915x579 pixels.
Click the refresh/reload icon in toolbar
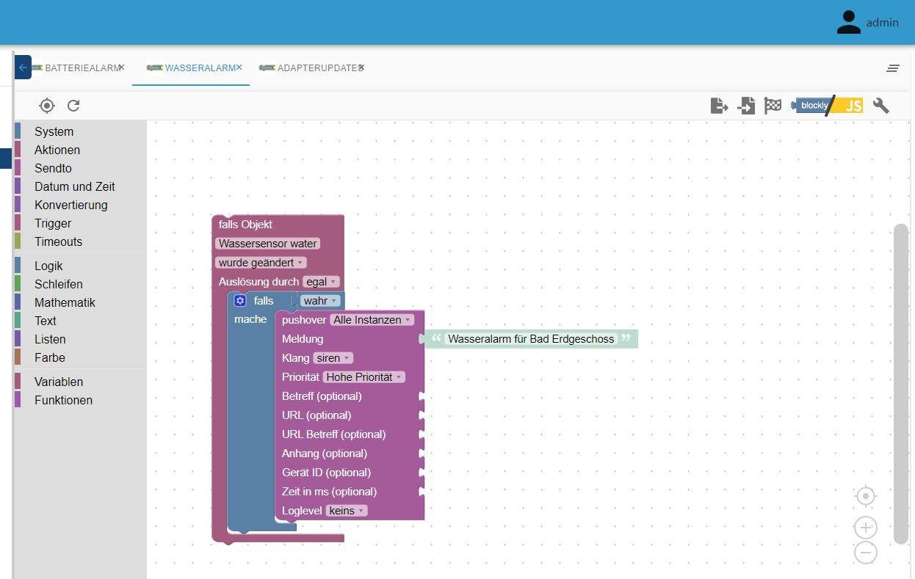73,106
